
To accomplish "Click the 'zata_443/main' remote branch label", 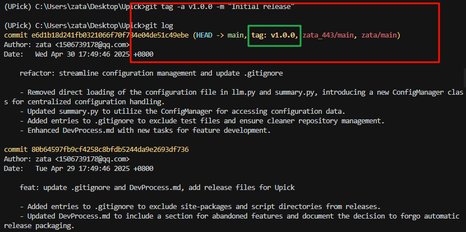I will coord(328,35).
